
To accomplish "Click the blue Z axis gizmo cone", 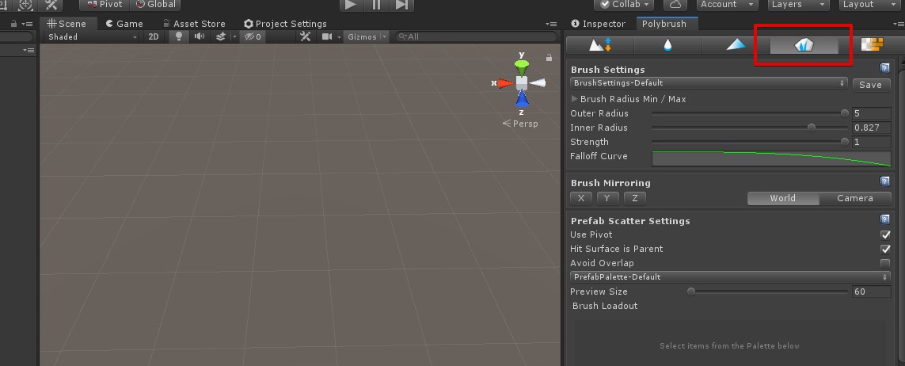I will (x=522, y=99).
